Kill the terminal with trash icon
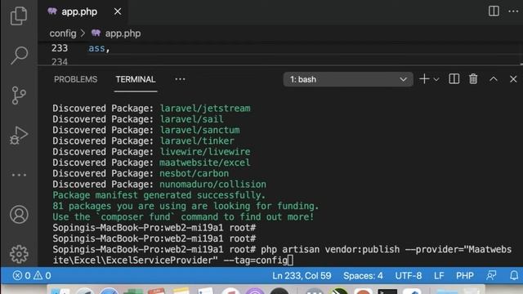Viewport: 523px width, 294px height. 473,79
